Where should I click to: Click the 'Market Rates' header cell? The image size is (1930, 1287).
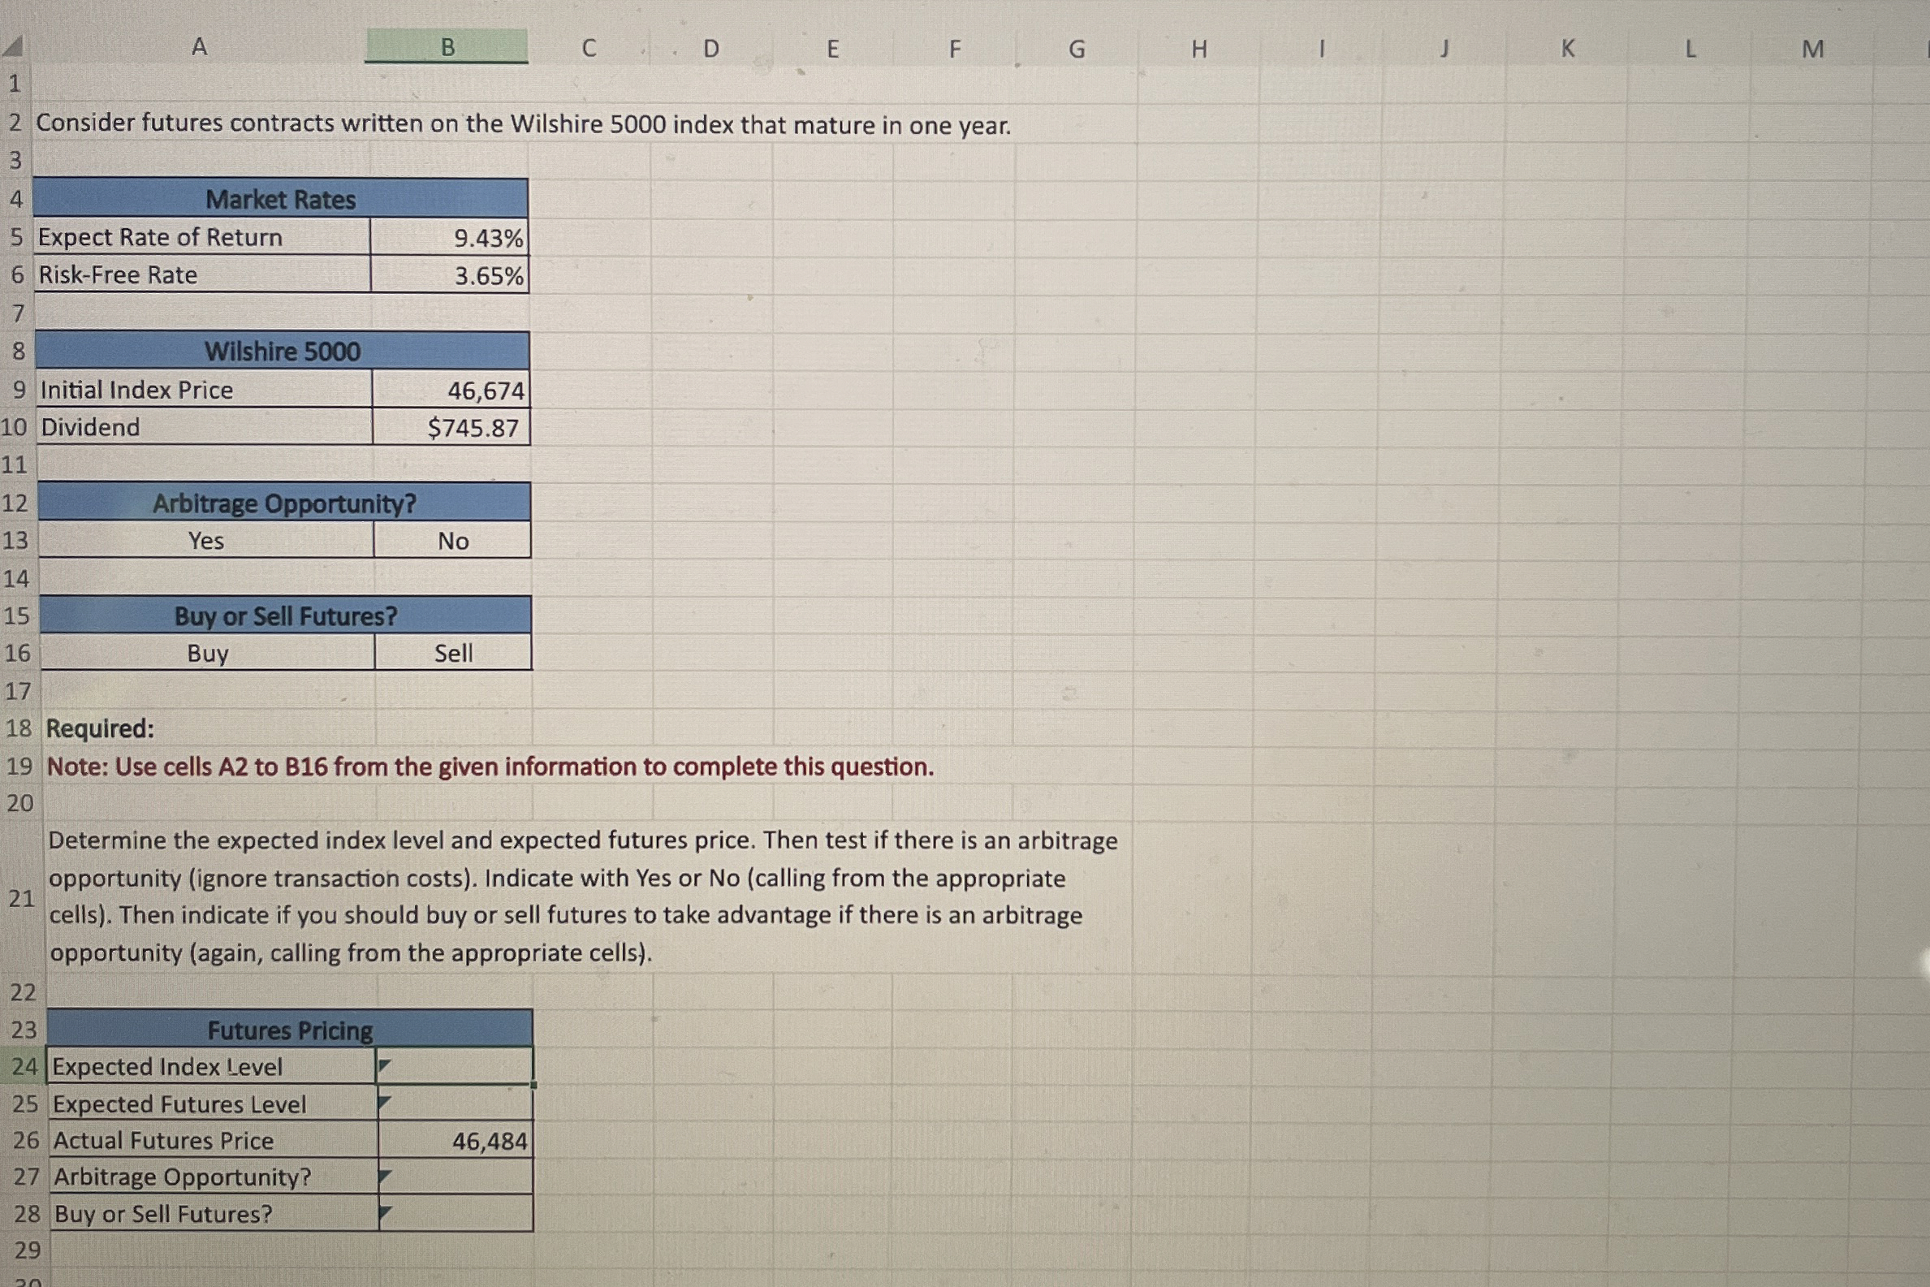click(281, 199)
